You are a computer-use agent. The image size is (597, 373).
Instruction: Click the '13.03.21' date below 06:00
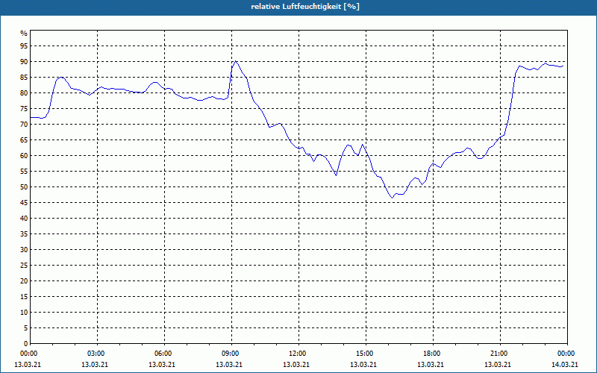point(162,364)
